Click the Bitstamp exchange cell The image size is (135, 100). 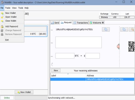pos(104,17)
